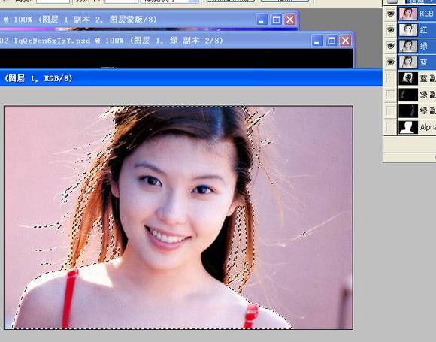Pick the 蓝 副本 channel thumbnail

[x=408, y=78]
